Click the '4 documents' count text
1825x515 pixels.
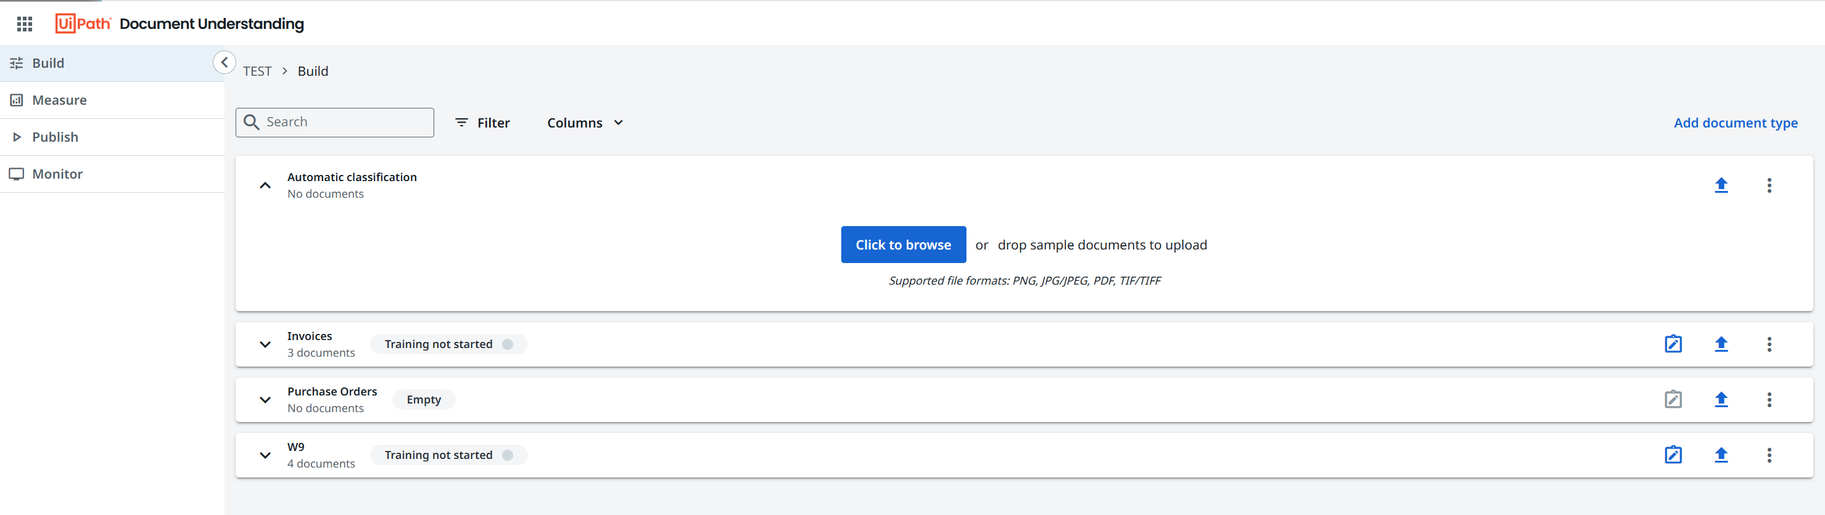coord(321,463)
